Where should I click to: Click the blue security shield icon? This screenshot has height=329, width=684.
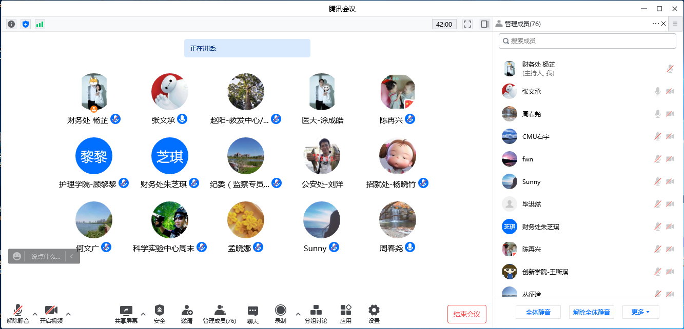coord(26,24)
